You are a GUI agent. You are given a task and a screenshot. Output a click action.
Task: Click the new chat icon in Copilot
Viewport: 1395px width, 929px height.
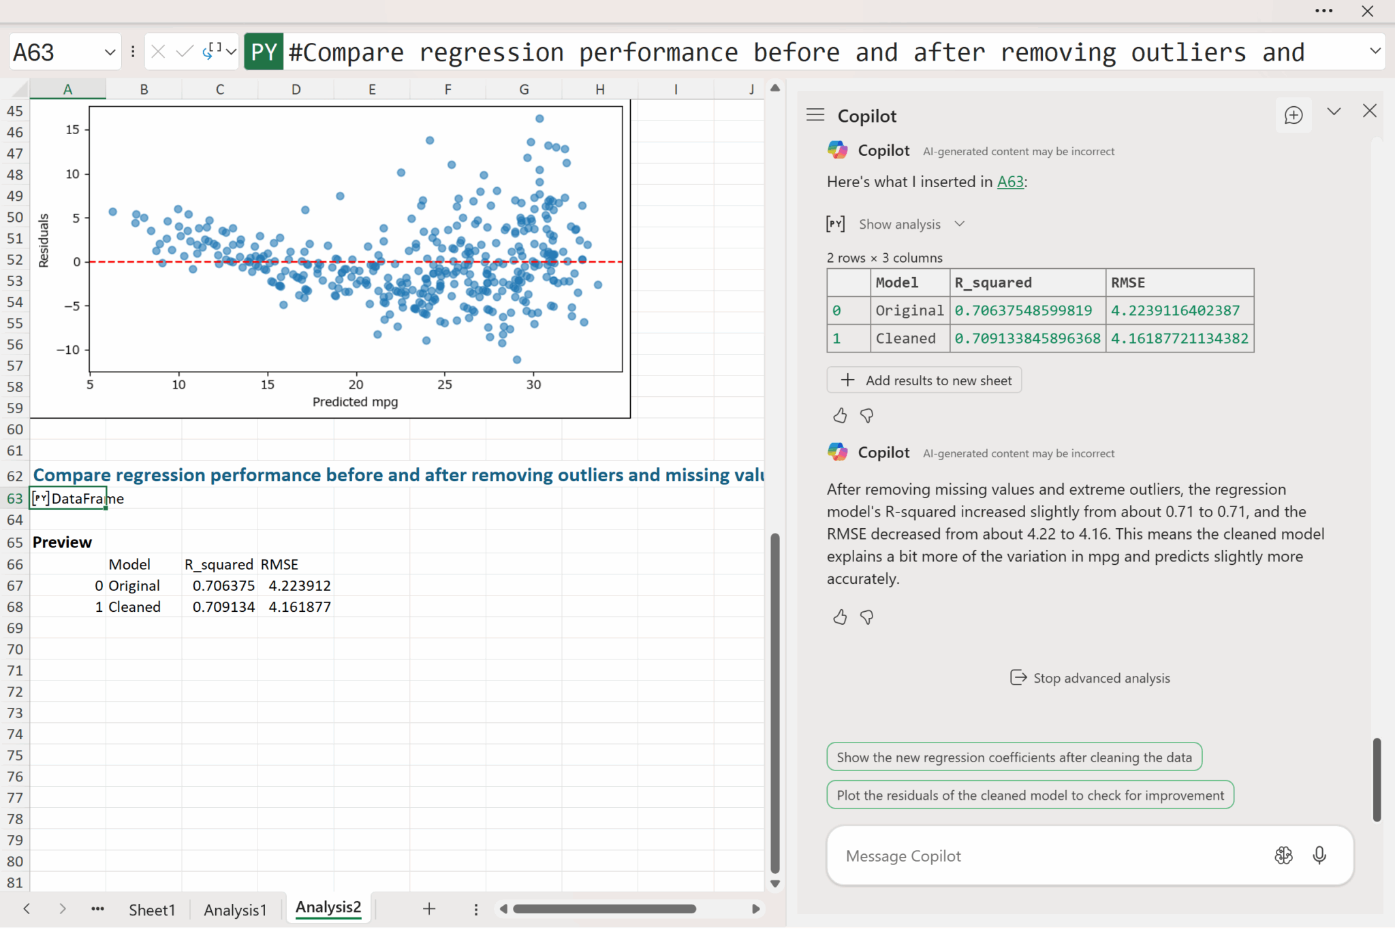pos(1293,115)
